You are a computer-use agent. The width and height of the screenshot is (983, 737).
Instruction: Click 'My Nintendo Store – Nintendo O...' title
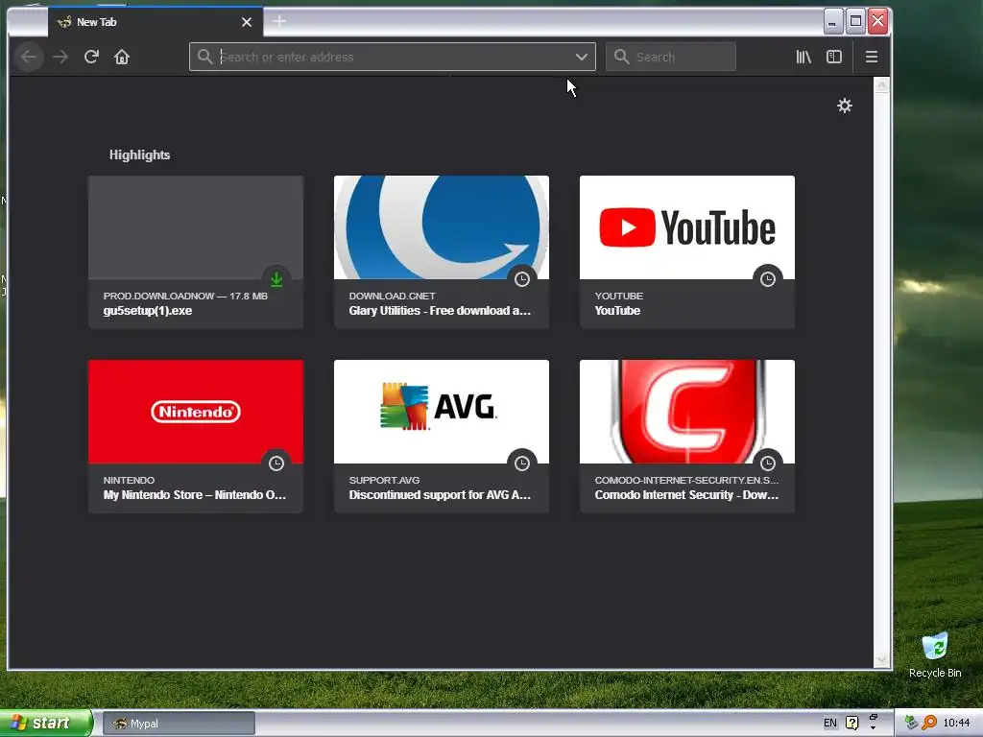point(194,495)
